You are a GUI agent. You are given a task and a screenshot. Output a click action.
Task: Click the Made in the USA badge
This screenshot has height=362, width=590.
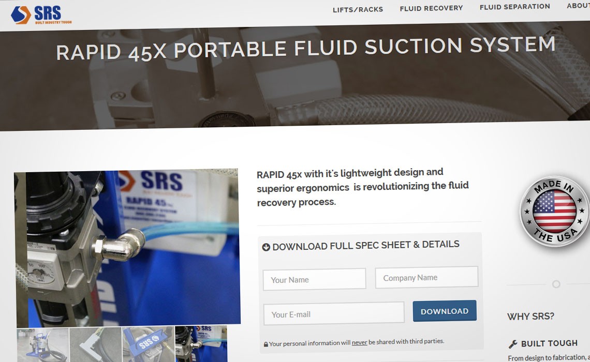pos(554,212)
